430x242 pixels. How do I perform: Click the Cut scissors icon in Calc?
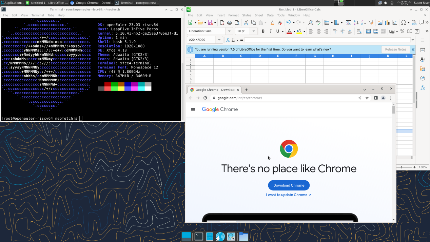(x=246, y=23)
